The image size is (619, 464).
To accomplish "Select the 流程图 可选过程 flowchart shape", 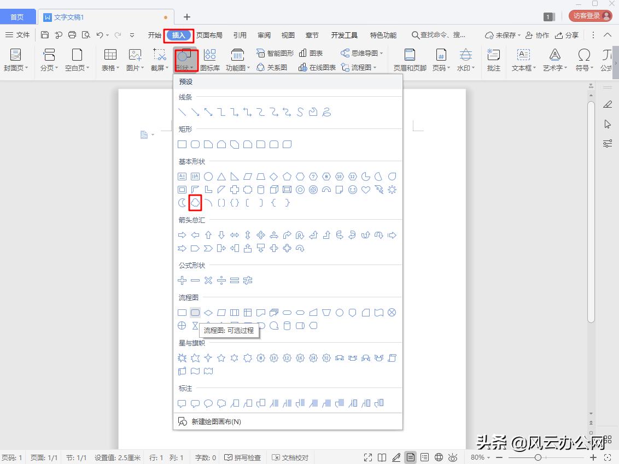I will click(x=195, y=312).
